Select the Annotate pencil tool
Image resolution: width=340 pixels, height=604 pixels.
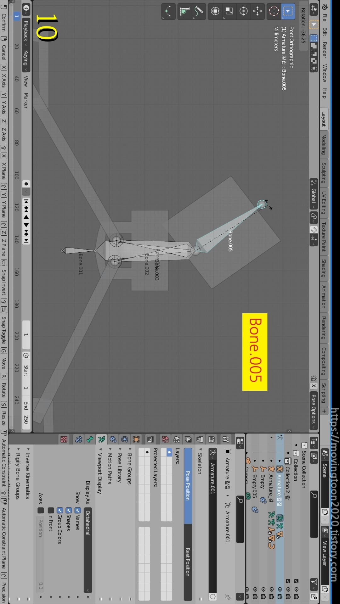click(199, 11)
